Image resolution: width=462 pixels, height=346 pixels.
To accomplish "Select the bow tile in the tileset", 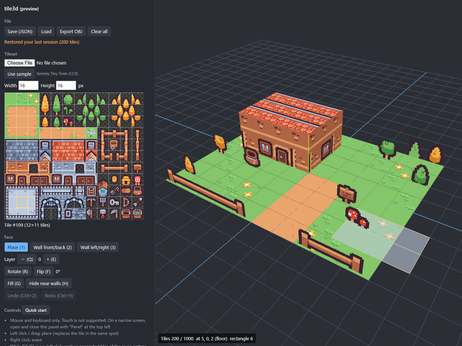I will (x=126, y=202).
